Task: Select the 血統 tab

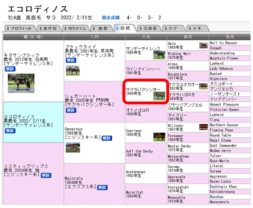Action: tap(125, 28)
